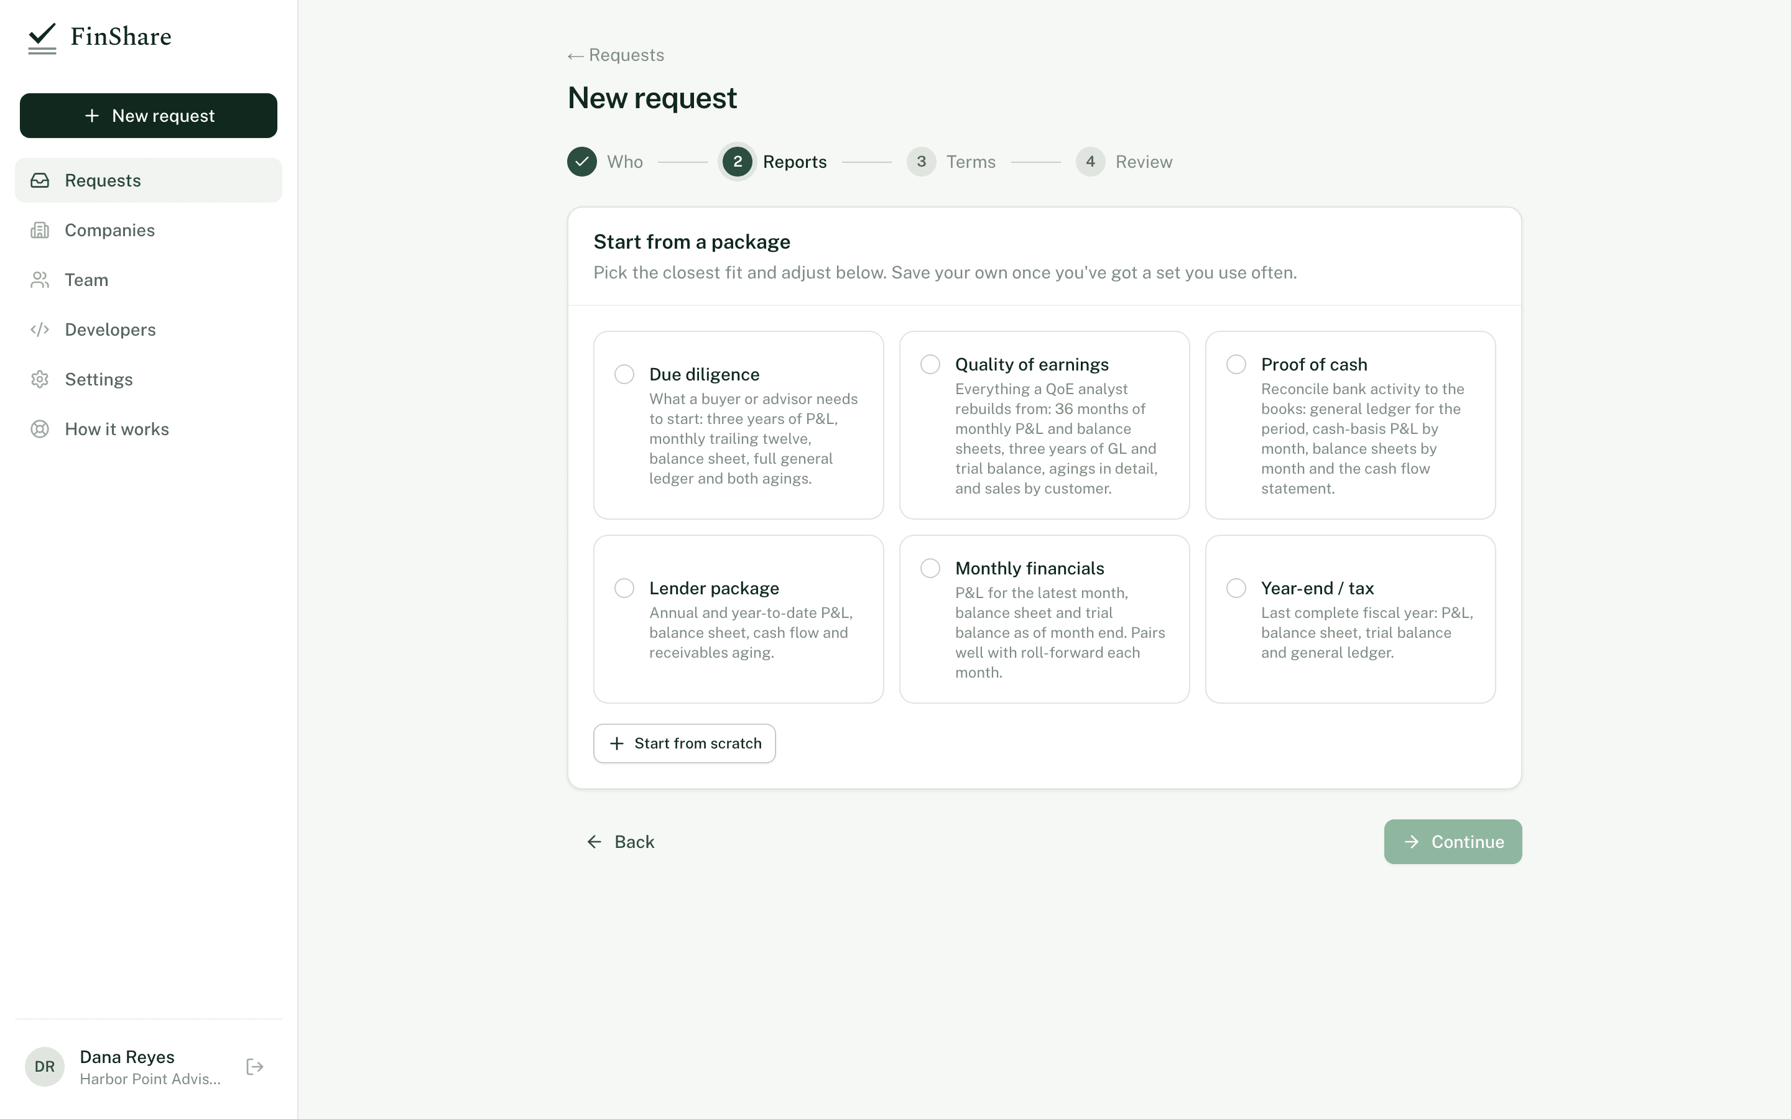This screenshot has height=1119, width=1791.
Task: Click the Terms step label
Action: 971,162
